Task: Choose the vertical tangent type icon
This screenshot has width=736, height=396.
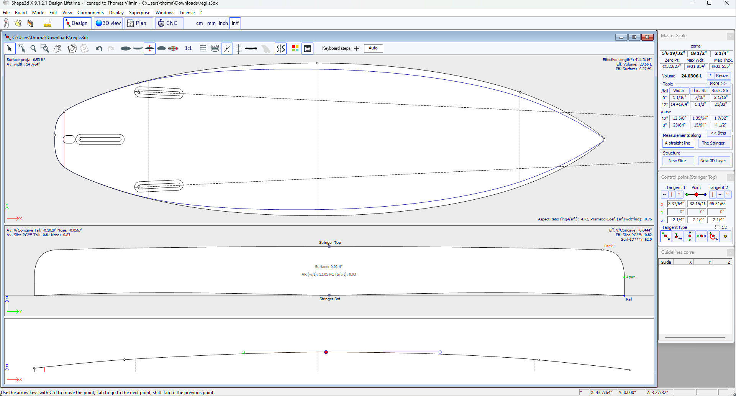Action: (x=690, y=237)
